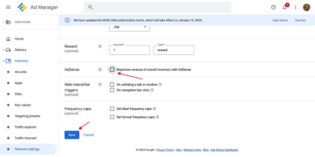Click the View terms link
Screen dimensions: 315x157
pyautogui.click(x=280, y=20)
